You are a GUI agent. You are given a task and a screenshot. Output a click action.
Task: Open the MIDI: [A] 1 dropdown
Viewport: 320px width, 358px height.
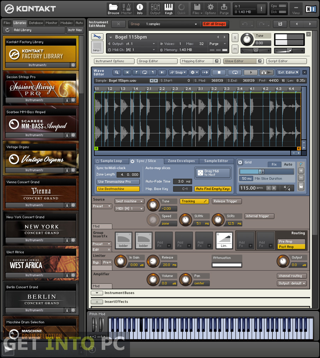coord(129,208)
